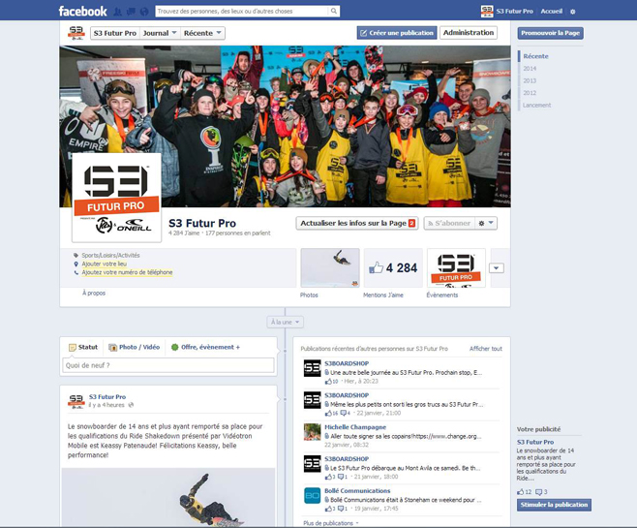Open the À la une filter dropdown
Viewport: 637px width, 528px height.
[x=285, y=322]
